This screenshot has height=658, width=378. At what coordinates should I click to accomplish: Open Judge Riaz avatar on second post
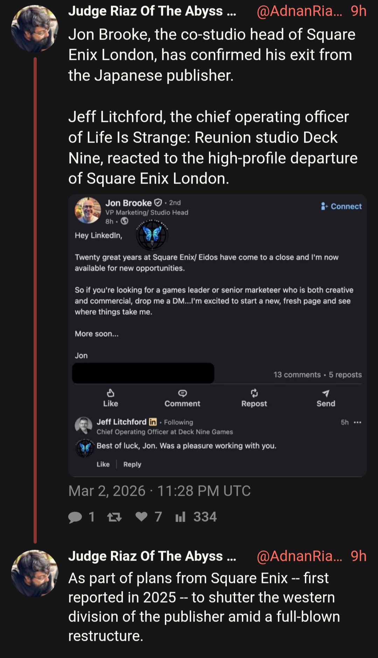tap(35, 573)
